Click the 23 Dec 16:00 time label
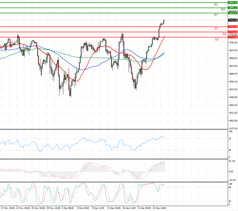 [159, 208]
